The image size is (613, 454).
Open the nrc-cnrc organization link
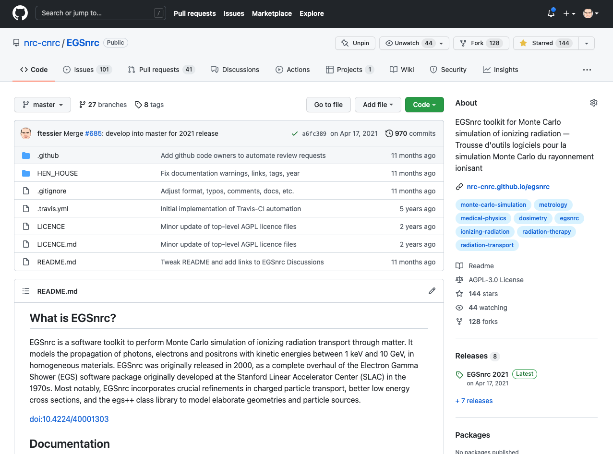point(42,43)
